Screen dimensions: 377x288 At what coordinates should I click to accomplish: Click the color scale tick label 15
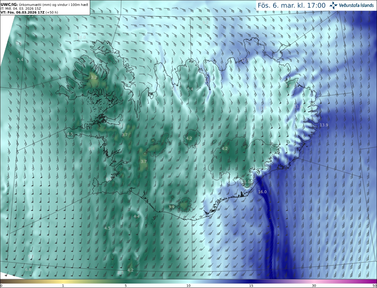(251, 286)
